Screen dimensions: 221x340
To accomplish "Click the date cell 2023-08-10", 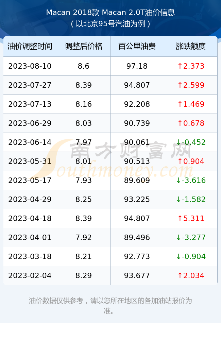I will [x=30, y=66].
